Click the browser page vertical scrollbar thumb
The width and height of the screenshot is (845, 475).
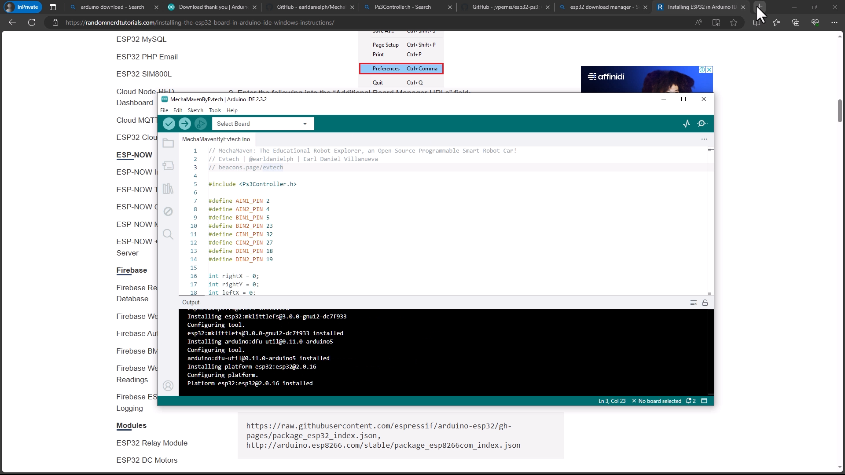point(840,111)
